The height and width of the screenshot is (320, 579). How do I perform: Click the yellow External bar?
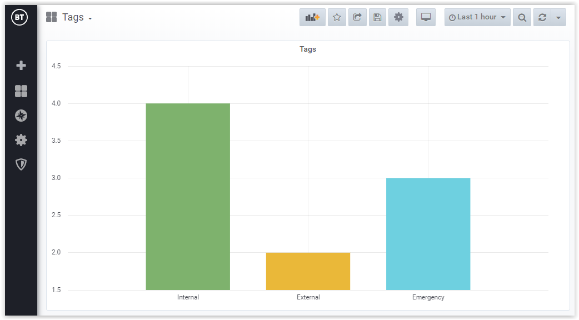coord(308,271)
